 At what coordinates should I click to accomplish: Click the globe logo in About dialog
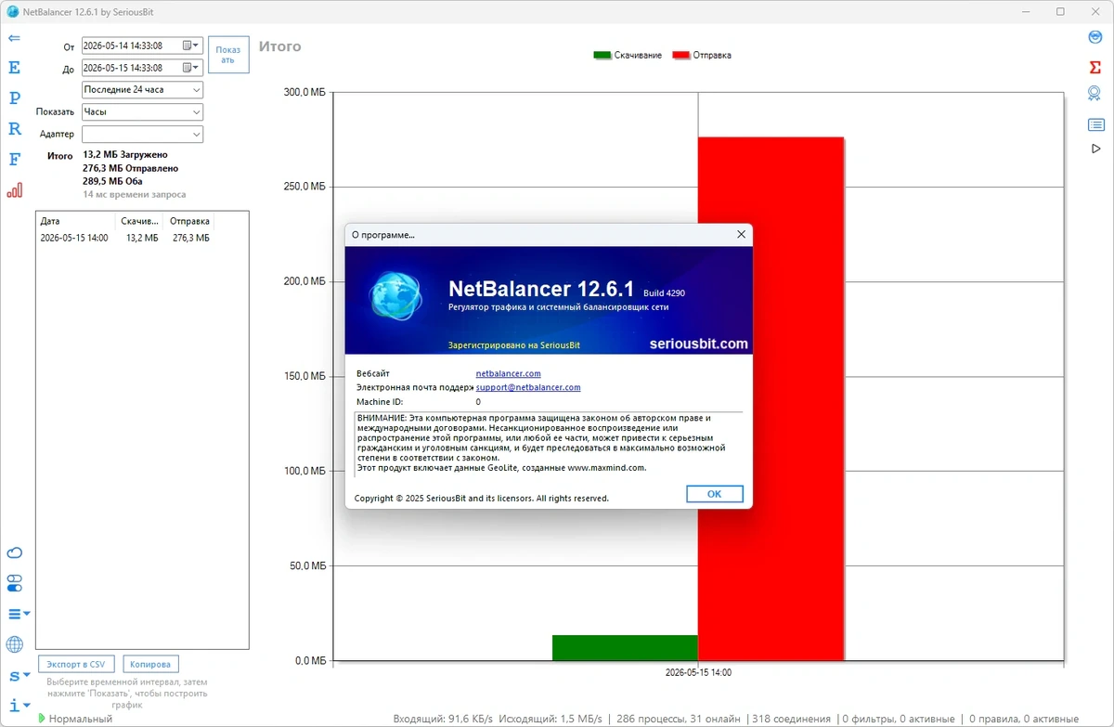(x=395, y=295)
